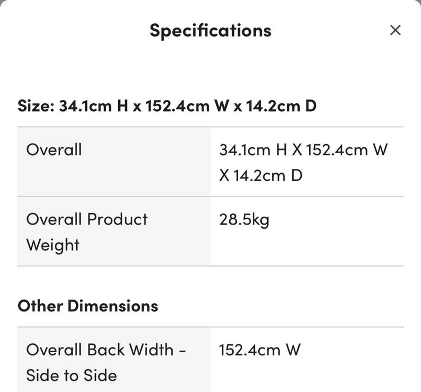Click "Overall" in the Back Width label

pos(54,350)
